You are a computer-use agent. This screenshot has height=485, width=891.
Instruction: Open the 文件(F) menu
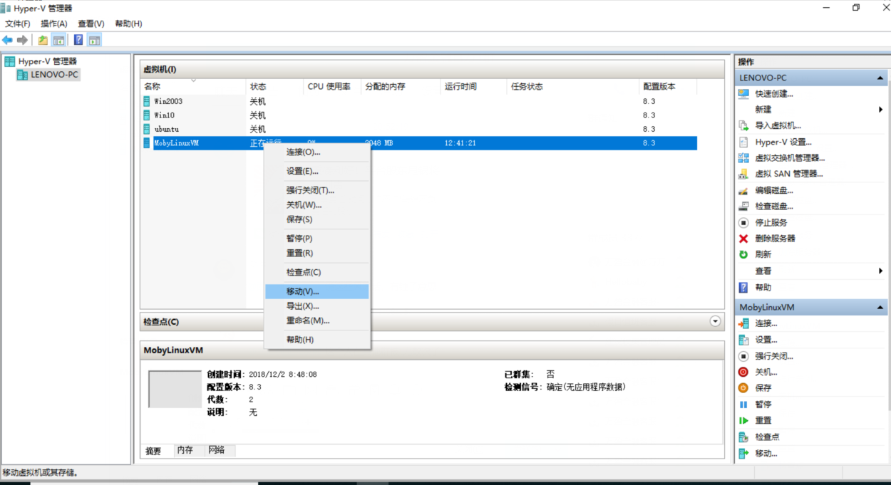(x=18, y=24)
